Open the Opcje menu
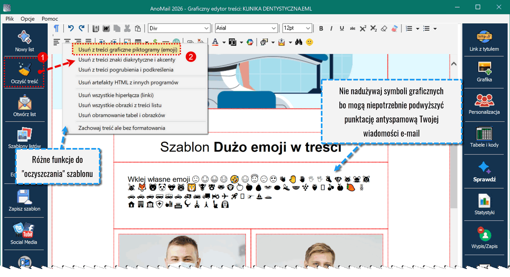 (x=28, y=19)
